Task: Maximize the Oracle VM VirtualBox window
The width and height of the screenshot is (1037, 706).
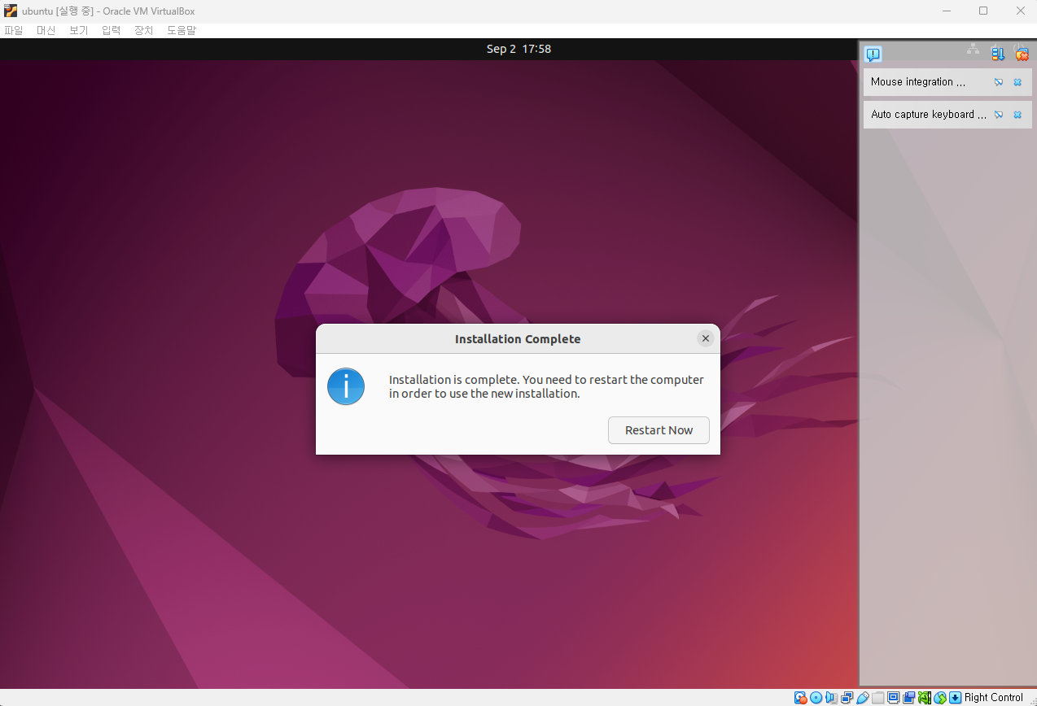Action: click(983, 11)
